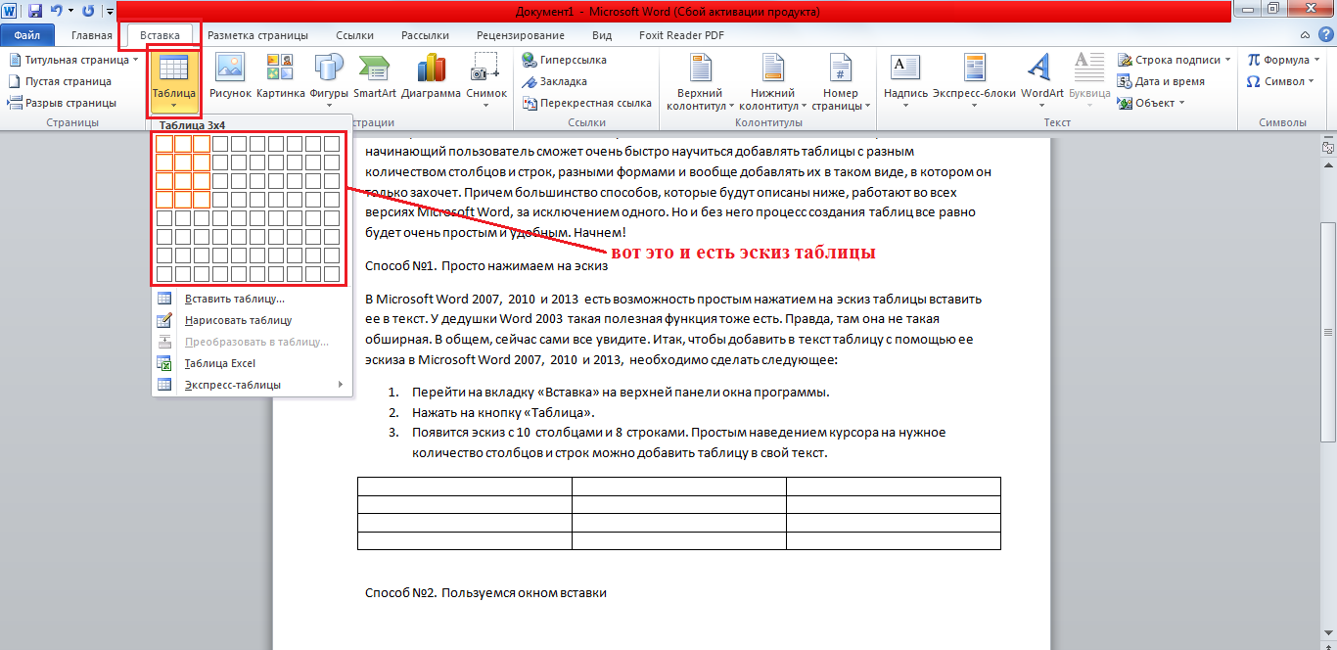Choose Экспресс-таблицы from the menu
Viewport: 1337px width, 650px height.
(x=251, y=385)
